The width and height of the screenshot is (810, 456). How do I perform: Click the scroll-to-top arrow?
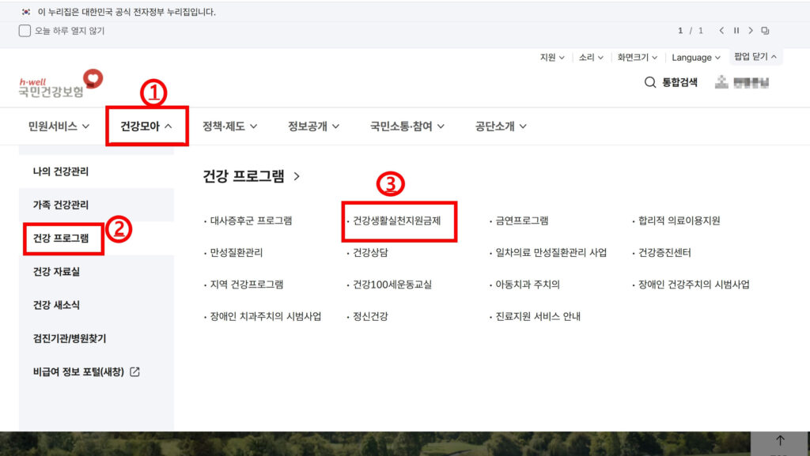(x=779, y=440)
